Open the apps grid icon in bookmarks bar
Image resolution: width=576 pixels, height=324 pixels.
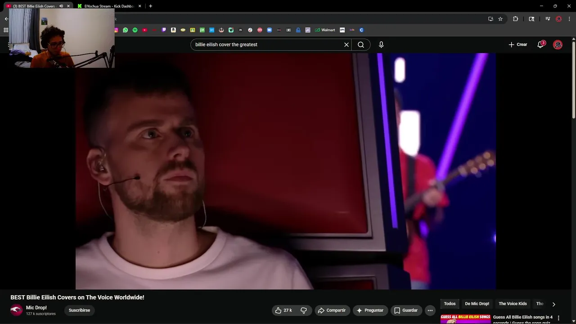click(x=6, y=30)
